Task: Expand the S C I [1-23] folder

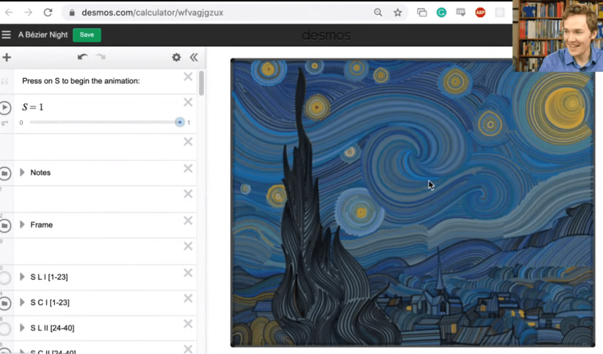Action: [x=22, y=302]
